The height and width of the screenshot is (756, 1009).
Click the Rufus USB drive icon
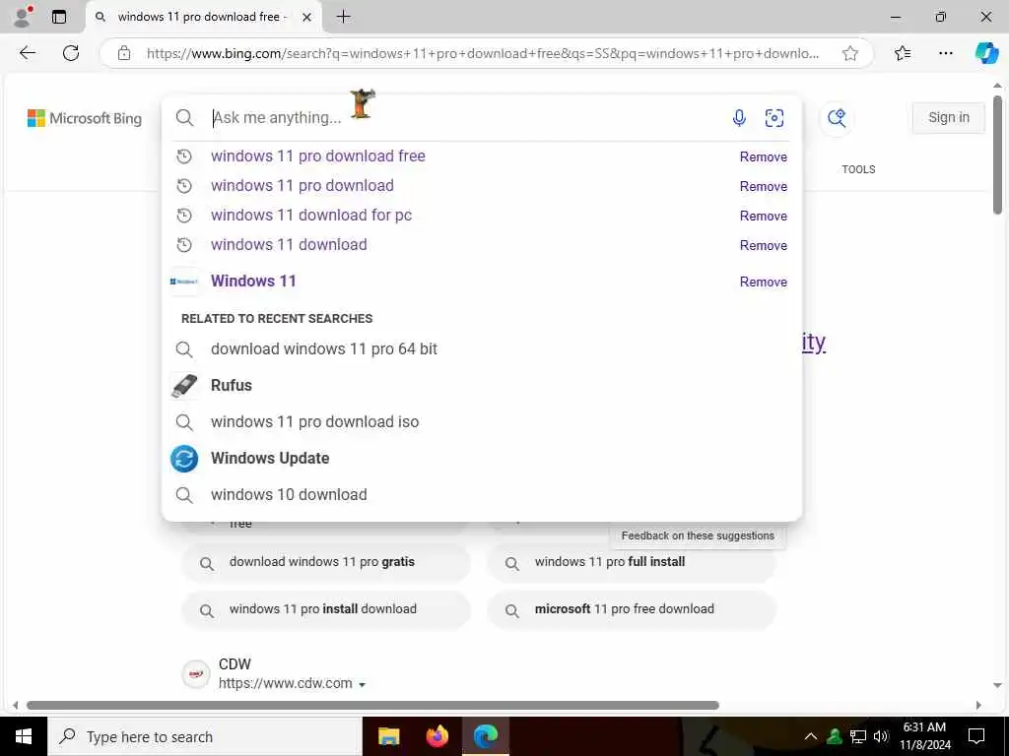click(184, 386)
